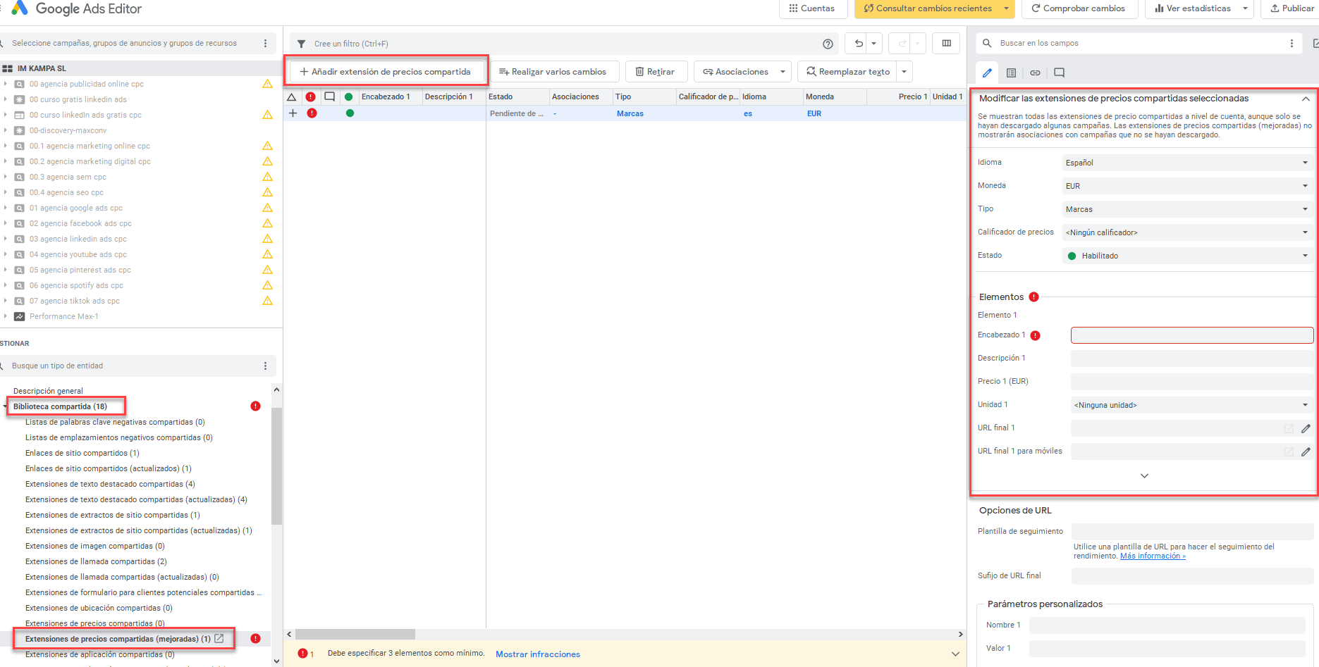Click Añadir extensión de precios compartida
1319x667 pixels.
tap(386, 72)
